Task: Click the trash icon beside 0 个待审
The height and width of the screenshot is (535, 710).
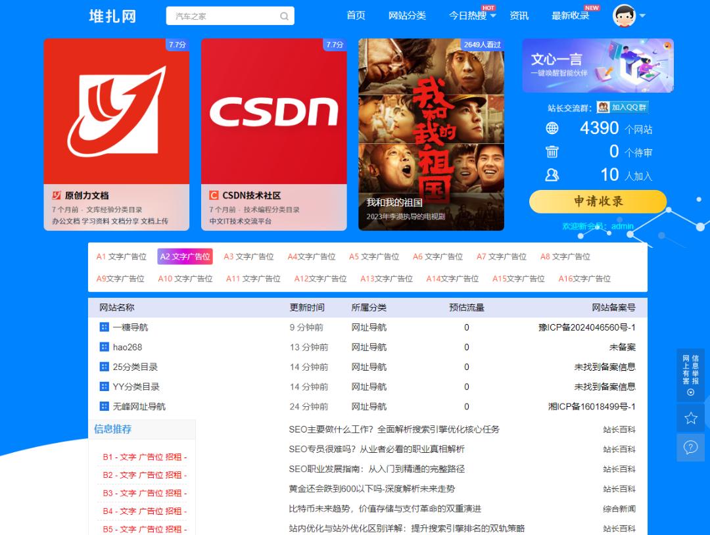Action: point(552,152)
